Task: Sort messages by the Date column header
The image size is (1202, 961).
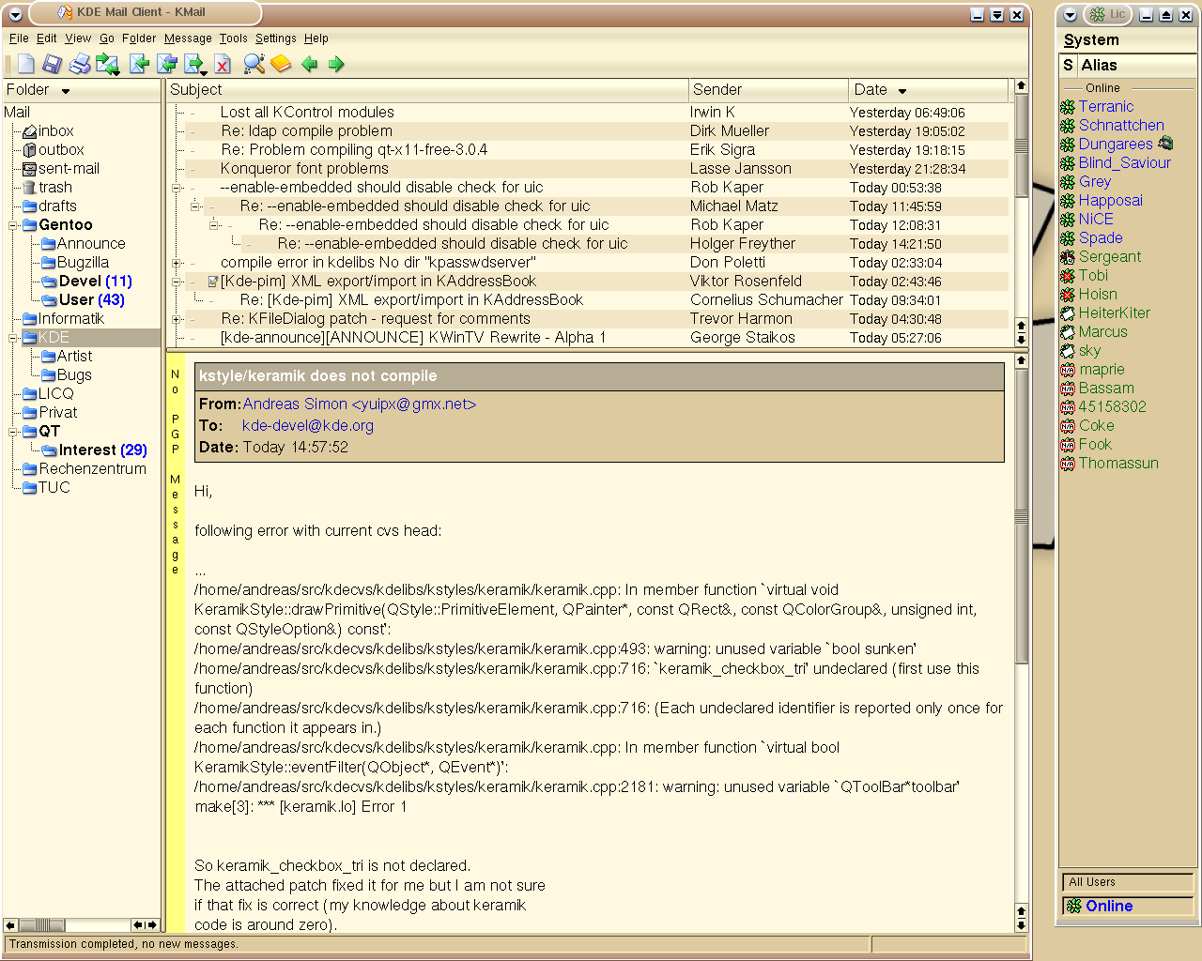Action: click(928, 90)
